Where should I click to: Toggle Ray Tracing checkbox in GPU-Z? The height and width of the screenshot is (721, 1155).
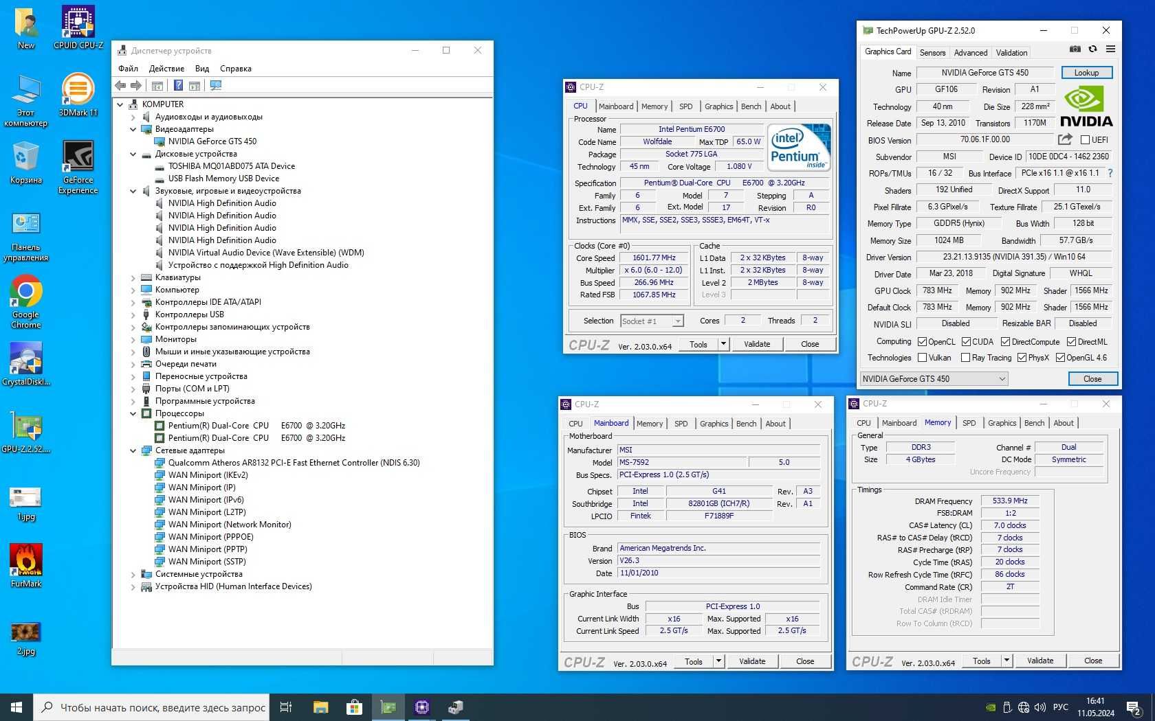point(965,358)
